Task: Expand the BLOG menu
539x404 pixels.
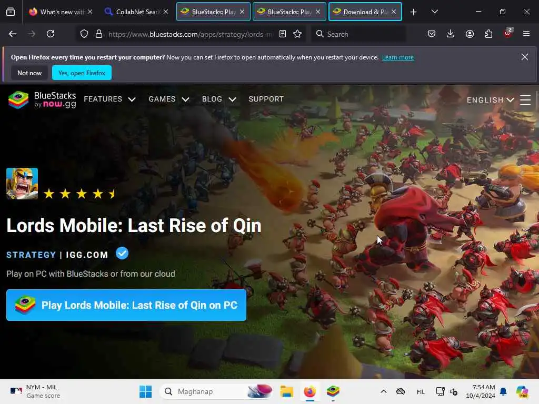Action: (219, 99)
